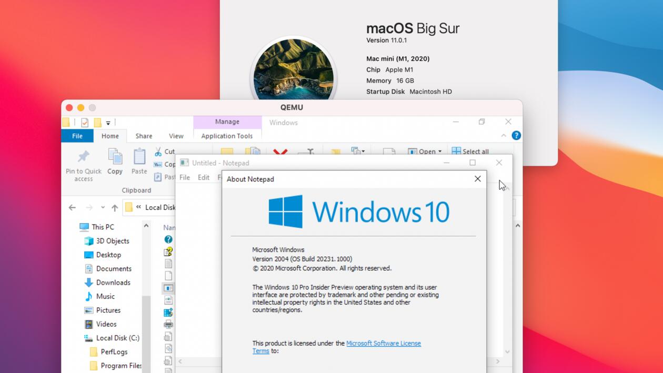Click Pin to Quick access in the ribbon
Viewport: 663px width, 373px height.
[84, 165]
